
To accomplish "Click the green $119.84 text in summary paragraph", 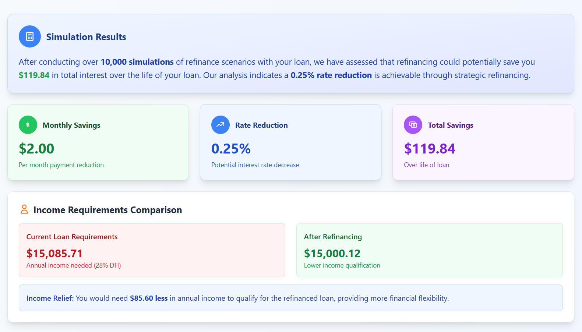I will pyautogui.click(x=34, y=75).
